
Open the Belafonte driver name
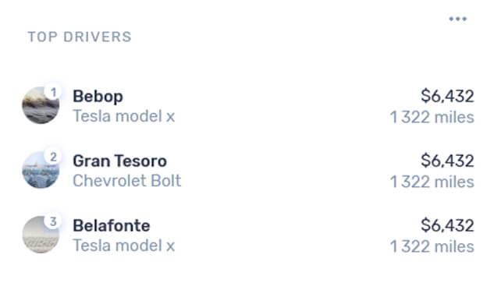(112, 225)
